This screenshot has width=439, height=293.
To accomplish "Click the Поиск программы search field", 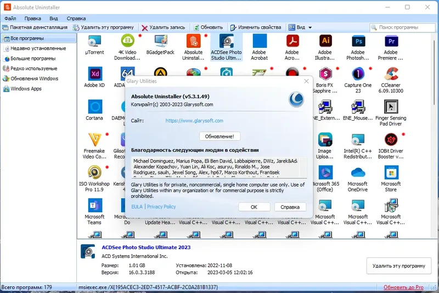I will click(x=403, y=27).
